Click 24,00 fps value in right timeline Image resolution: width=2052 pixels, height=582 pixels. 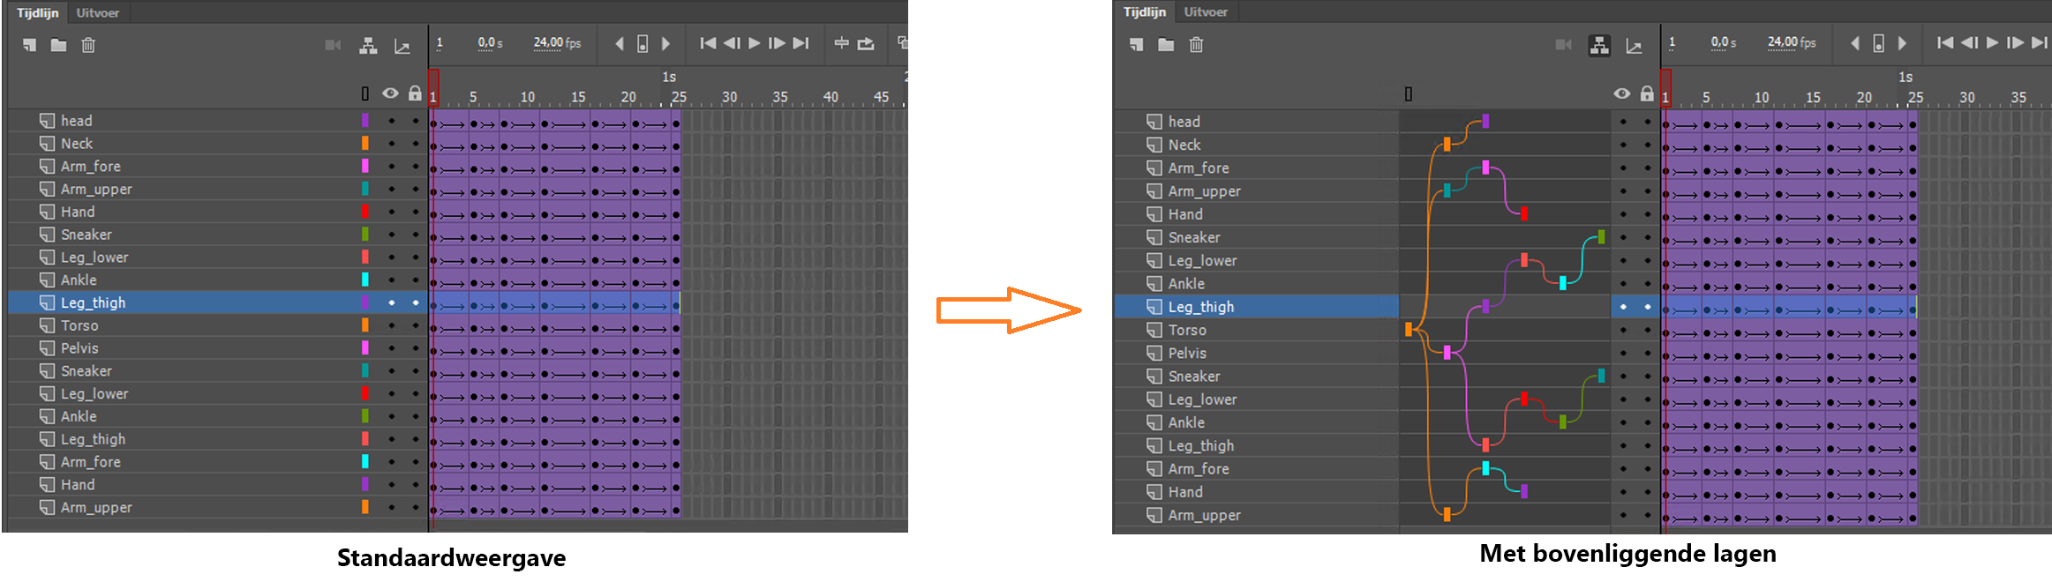1792,42
